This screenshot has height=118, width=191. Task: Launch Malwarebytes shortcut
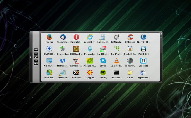click(x=63, y=60)
